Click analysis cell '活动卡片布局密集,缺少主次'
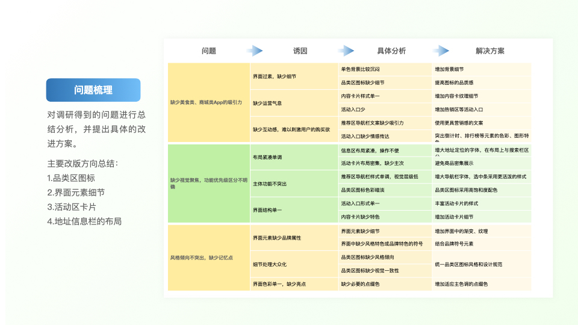The width and height of the screenshot is (578, 325). click(385, 163)
